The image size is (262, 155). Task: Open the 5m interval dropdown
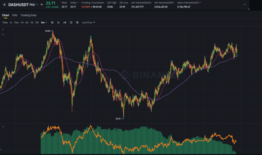(44, 23)
